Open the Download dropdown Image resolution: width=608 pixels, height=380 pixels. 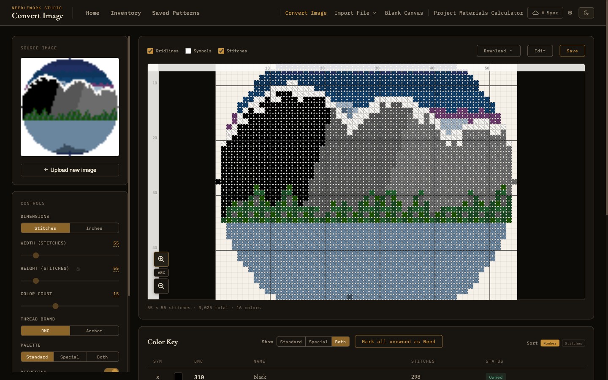click(x=498, y=51)
